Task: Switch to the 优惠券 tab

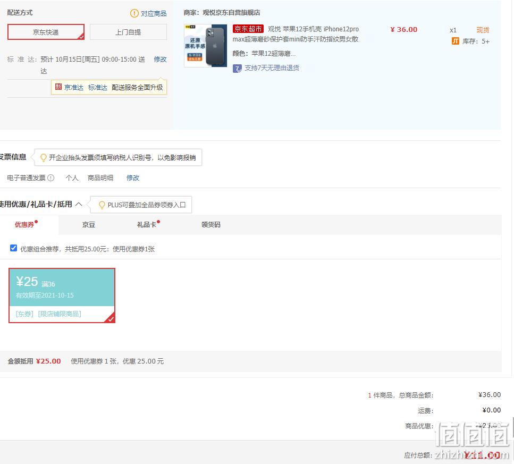Action: 24,224
